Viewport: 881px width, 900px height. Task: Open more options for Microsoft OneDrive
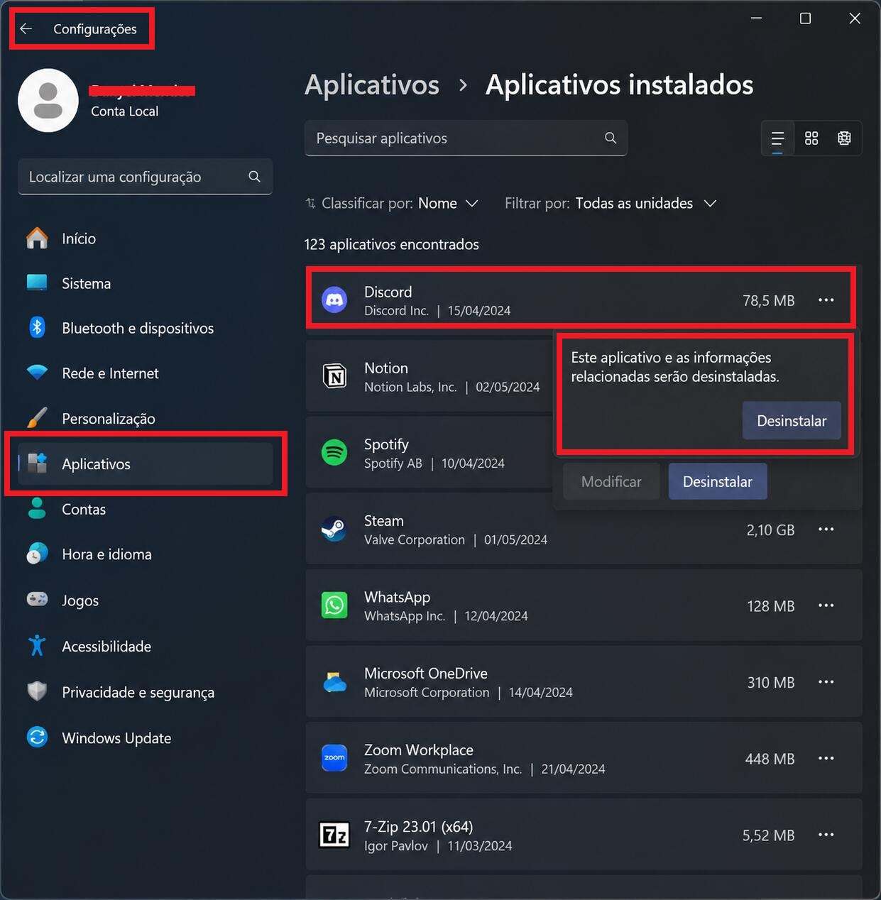point(826,682)
